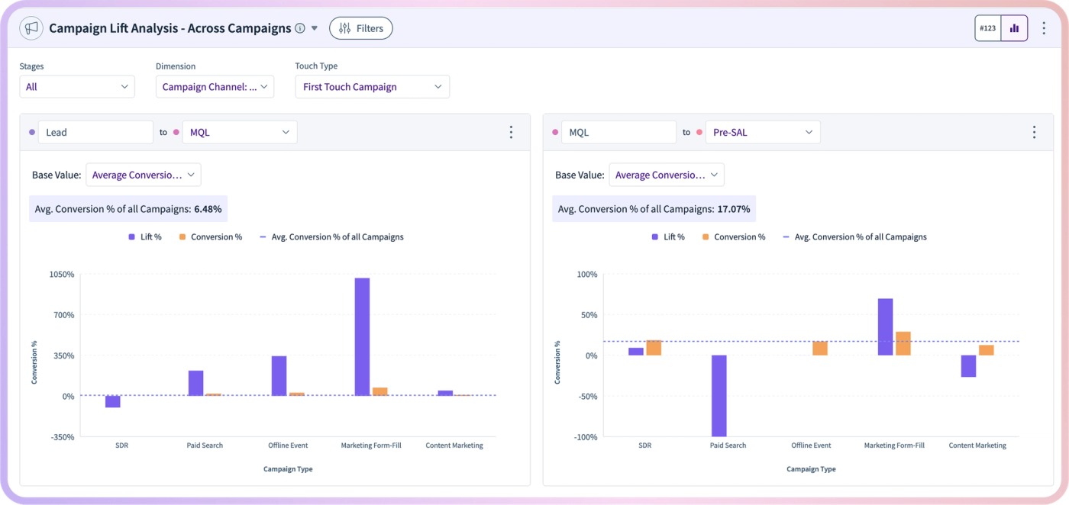Open the MQL stage dropdown in left panel

tap(240, 132)
